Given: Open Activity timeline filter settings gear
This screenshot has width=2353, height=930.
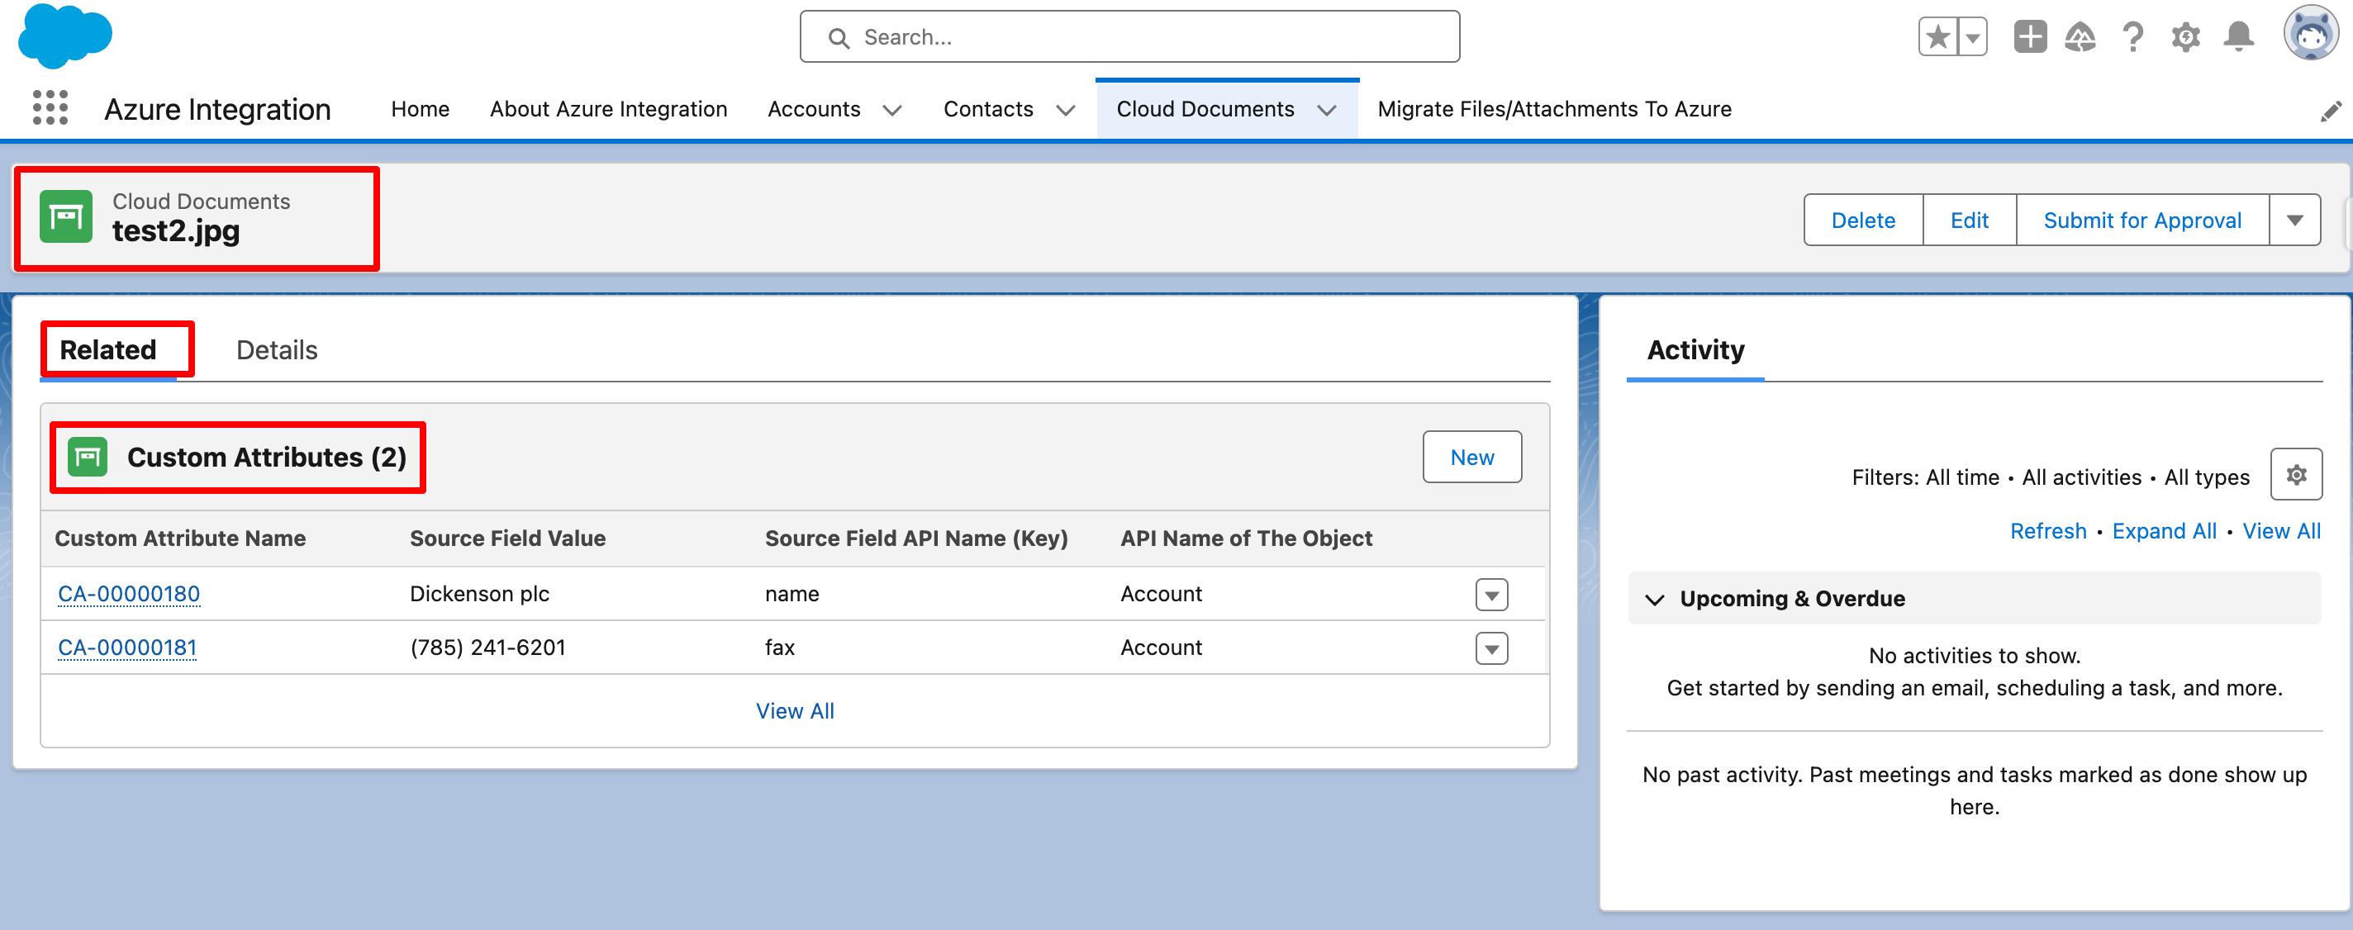Looking at the screenshot, I should [2296, 475].
